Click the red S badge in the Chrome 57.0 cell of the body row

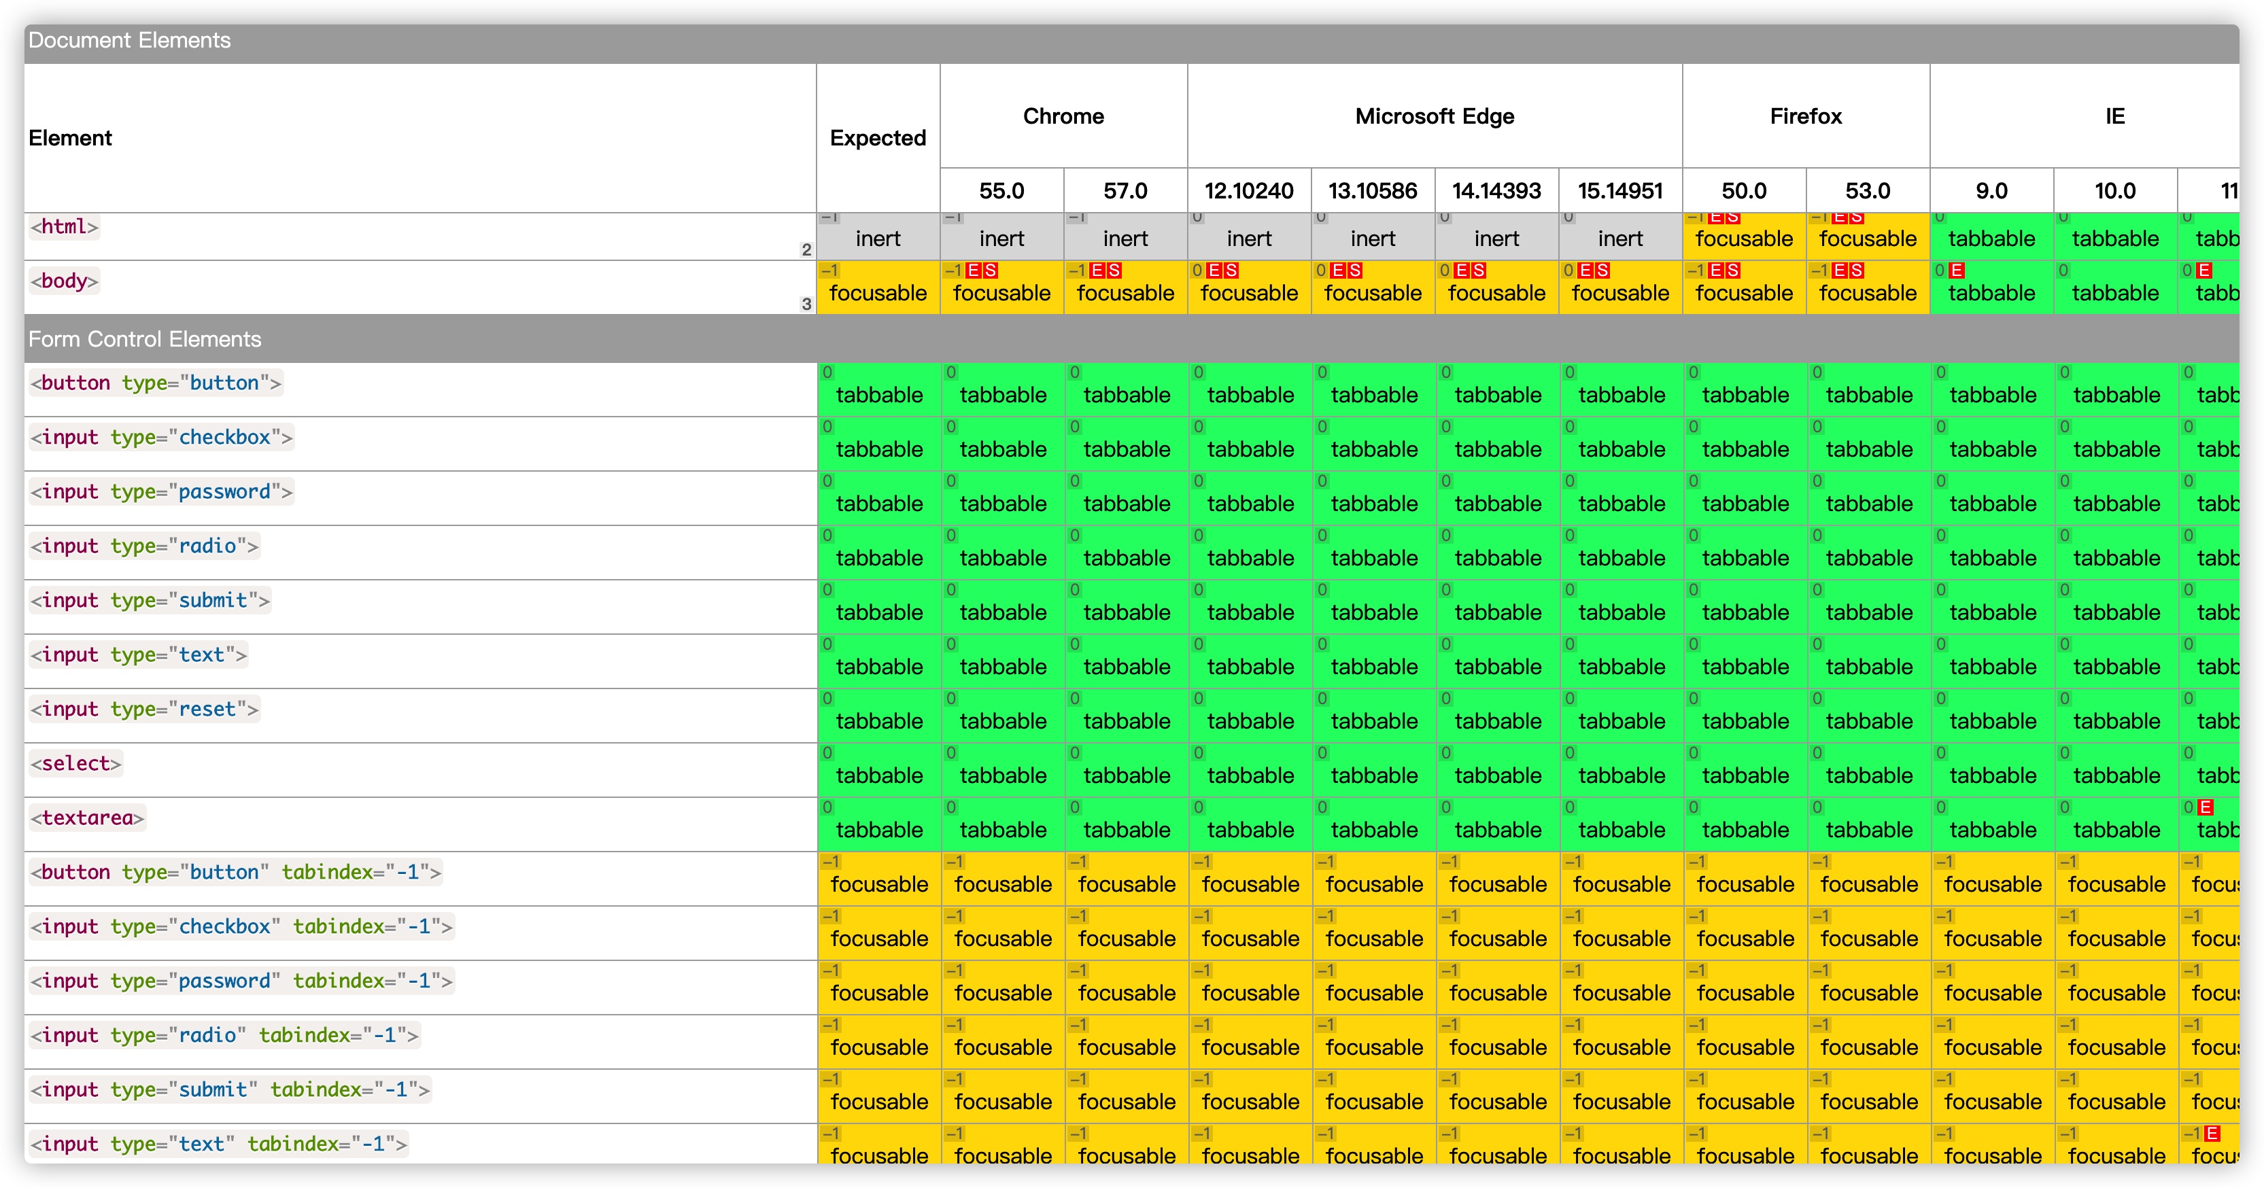coord(1114,270)
